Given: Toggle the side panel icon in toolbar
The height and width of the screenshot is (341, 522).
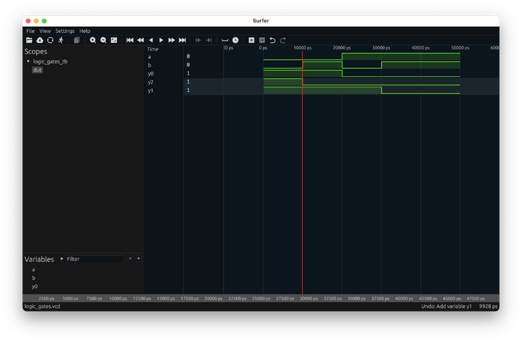Looking at the screenshot, I should pyautogui.click(x=76, y=40).
